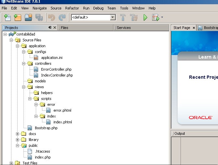218x165 pixels.
Task: Click the Build Project hammer icon
Action: pos(123,18)
